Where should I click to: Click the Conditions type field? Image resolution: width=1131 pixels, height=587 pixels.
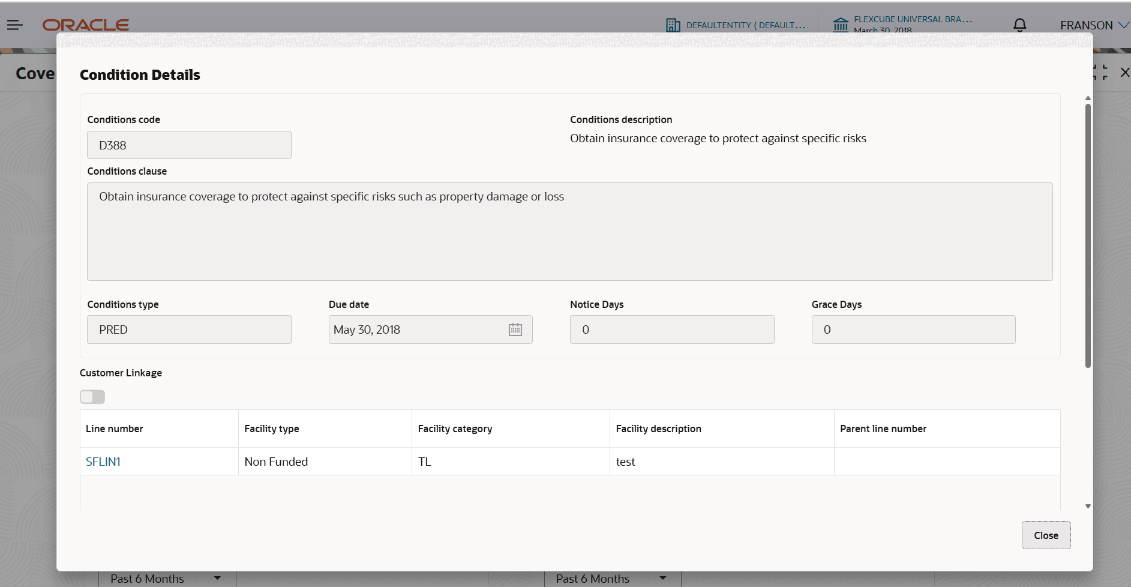point(189,330)
